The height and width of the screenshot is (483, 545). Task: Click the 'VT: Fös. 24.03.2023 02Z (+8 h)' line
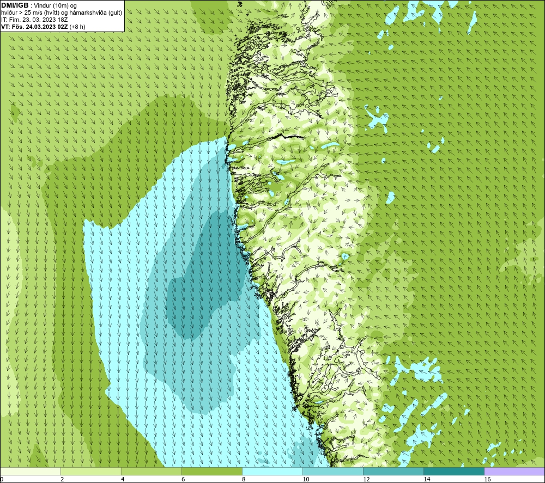point(43,27)
